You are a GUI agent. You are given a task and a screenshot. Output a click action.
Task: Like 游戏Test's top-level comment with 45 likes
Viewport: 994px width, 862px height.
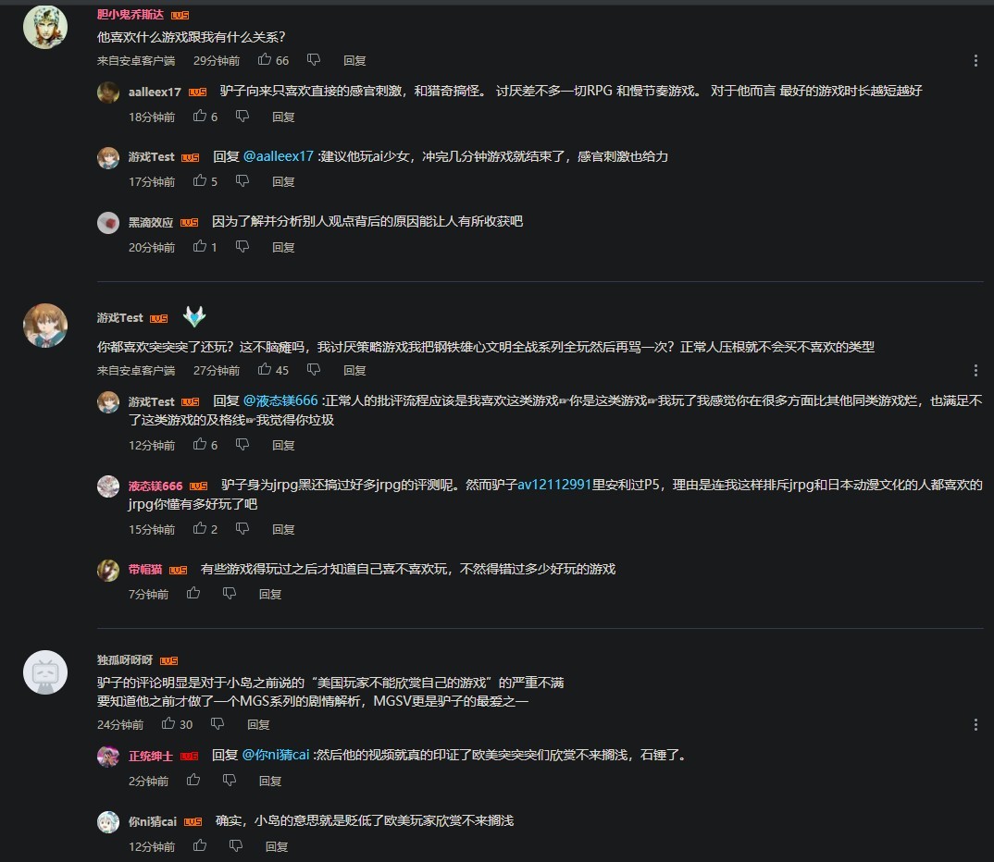point(265,369)
